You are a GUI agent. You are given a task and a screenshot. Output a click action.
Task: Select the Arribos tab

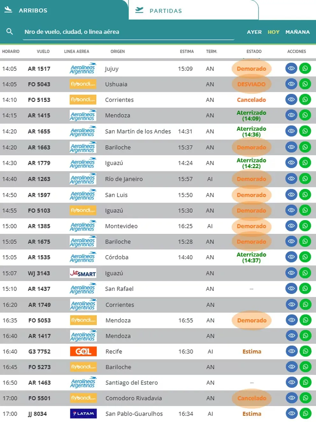pos(33,11)
